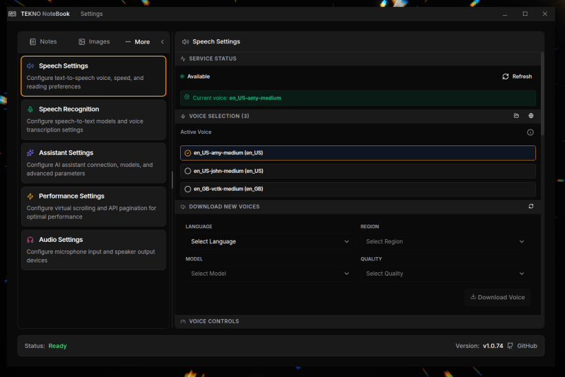Image resolution: width=565 pixels, height=377 pixels.
Task: Click the Service Status section header
Action: tap(358, 59)
